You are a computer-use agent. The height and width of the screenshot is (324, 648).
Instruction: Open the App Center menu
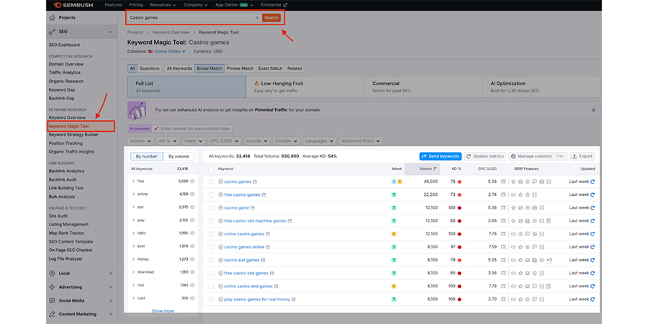pyautogui.click(x=235, y=5)
